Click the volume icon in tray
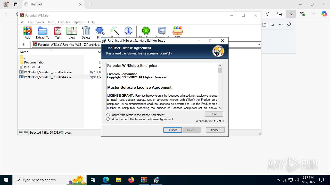Screen dimensions: 330x185 coord(297,180)
